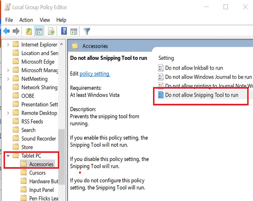Click the Internet Explorer folder icon
The image size is (253, 201).
15,44
